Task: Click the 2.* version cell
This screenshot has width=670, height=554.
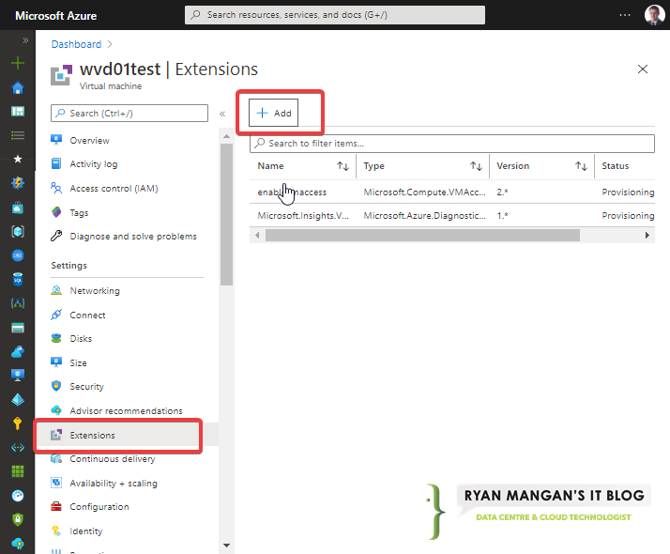Action: click(x=502, y=192)
